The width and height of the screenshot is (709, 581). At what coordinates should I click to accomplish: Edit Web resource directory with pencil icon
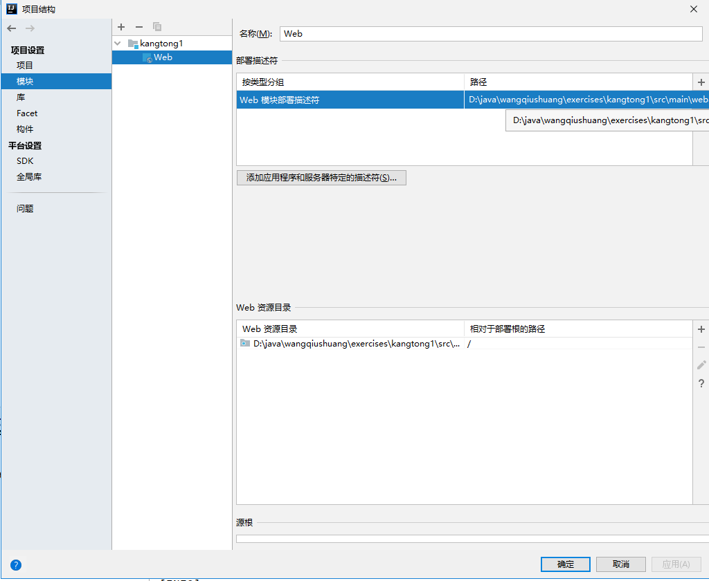click(701, 365)
